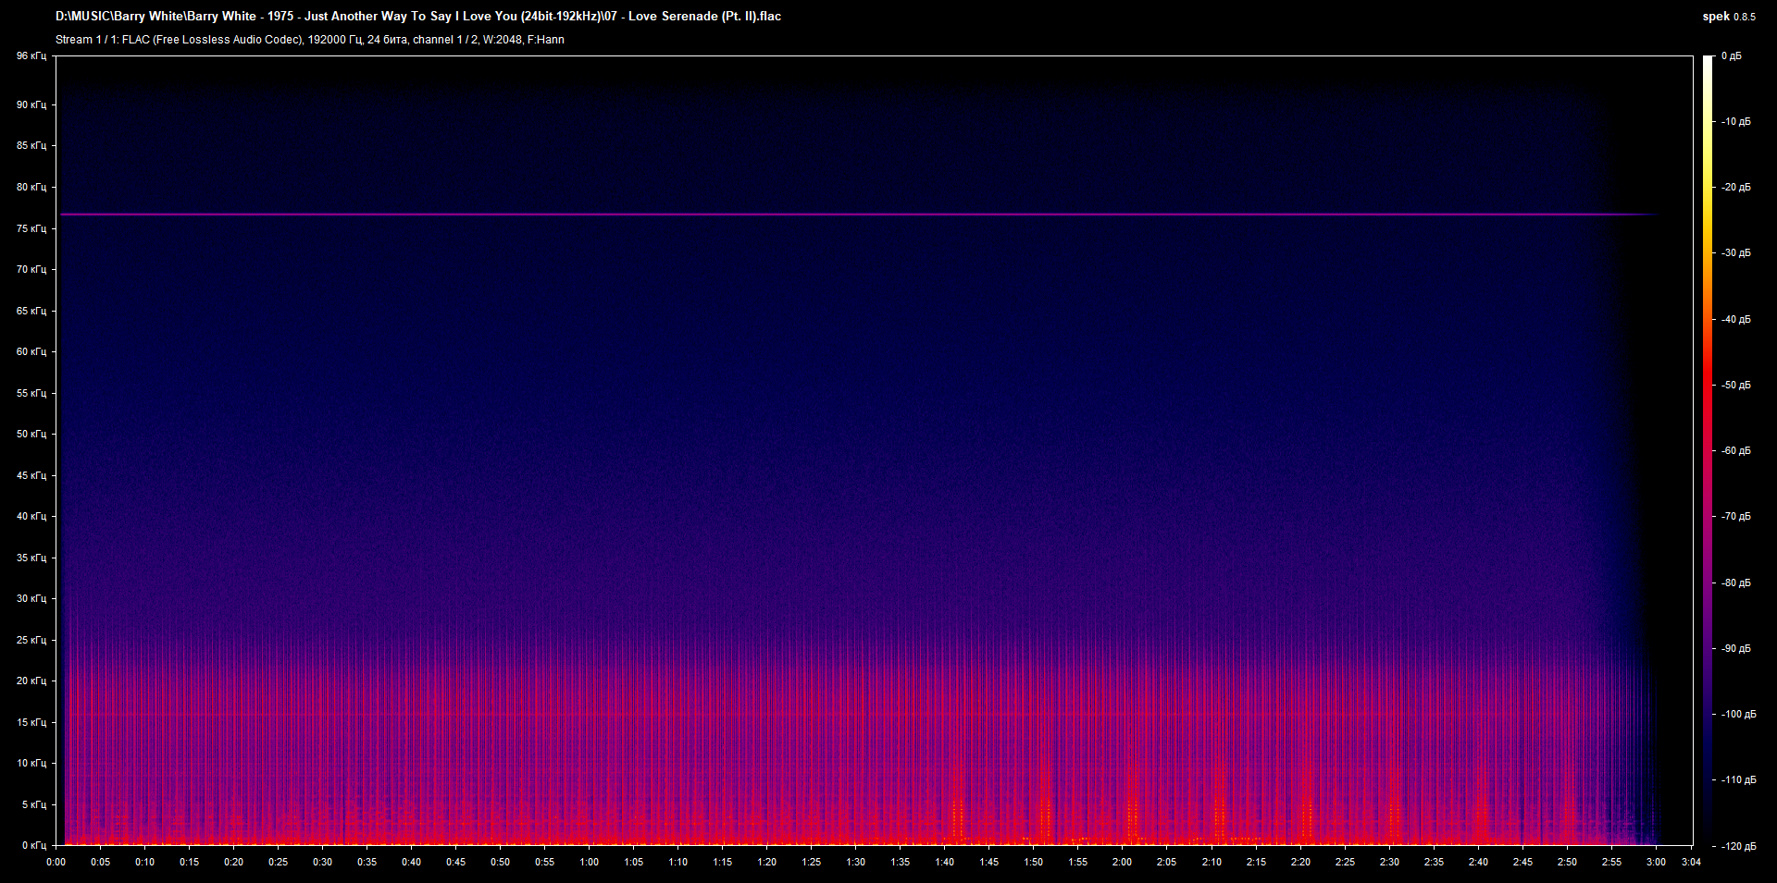Click the 0 дБ label at scale top
This screenshot has width=1777, height=883.
[1731, 56]
